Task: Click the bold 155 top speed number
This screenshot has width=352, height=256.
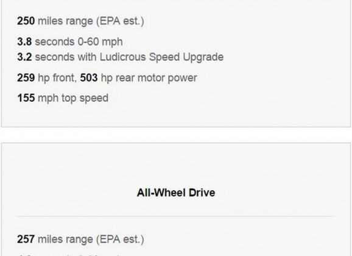Action: coord(26,98)
